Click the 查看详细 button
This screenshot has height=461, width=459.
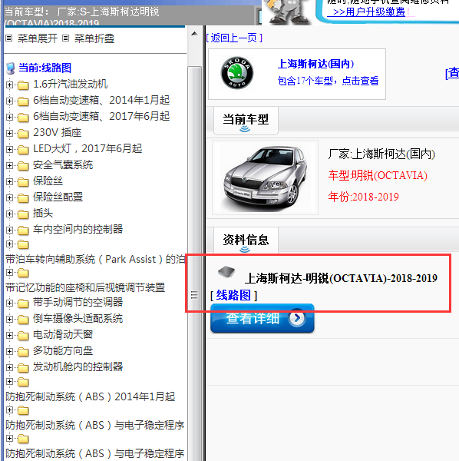(x=263, y=318)
